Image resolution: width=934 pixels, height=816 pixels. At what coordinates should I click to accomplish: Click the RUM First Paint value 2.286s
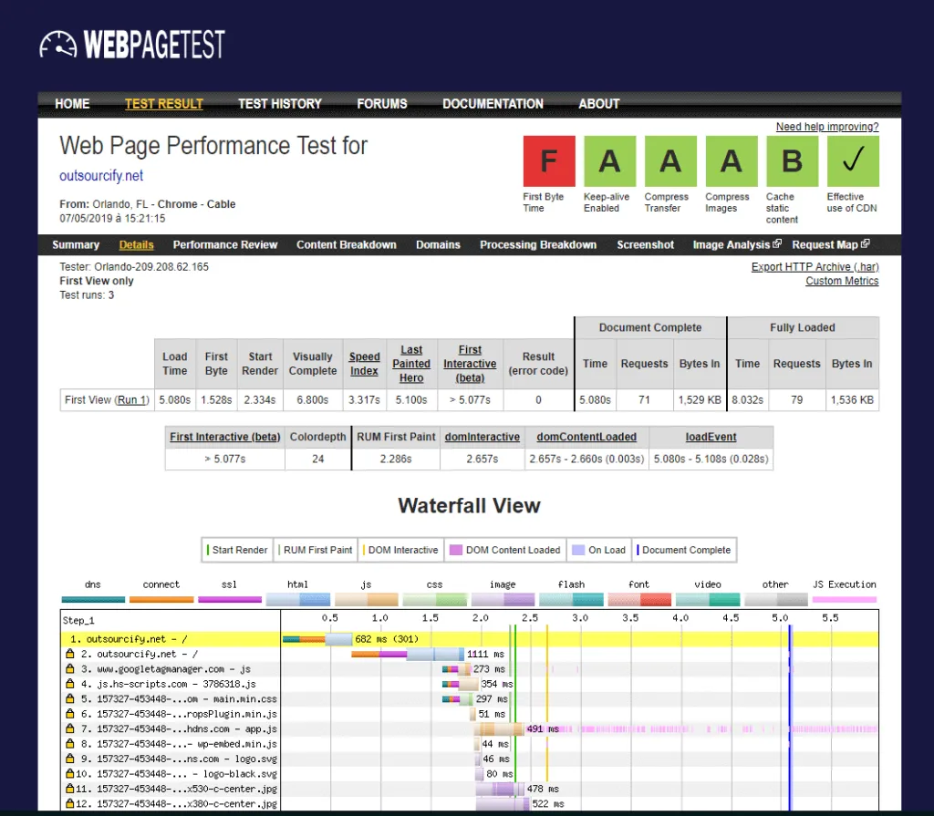[396, 459]
